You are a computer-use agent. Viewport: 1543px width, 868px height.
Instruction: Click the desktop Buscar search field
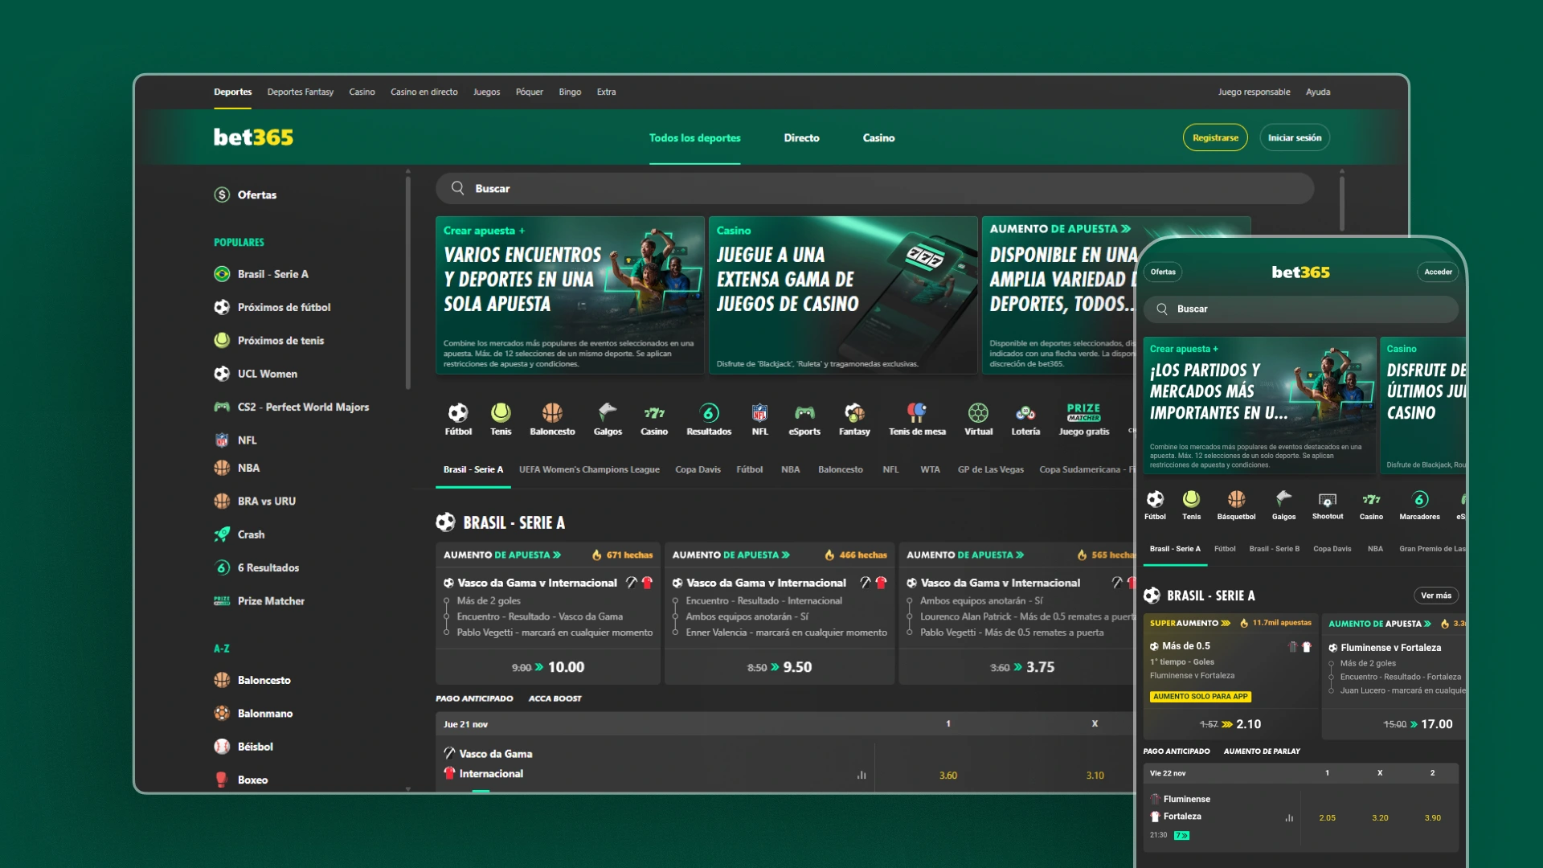coord(874,188)
